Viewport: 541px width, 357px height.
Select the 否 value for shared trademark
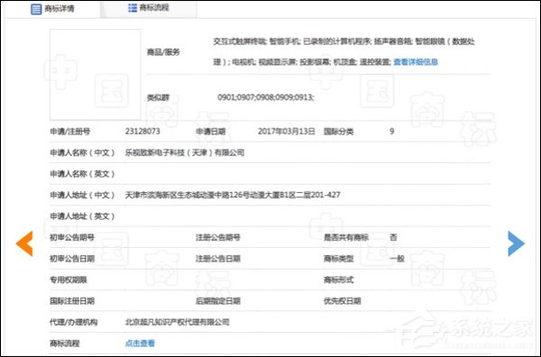tap(393, 237)
